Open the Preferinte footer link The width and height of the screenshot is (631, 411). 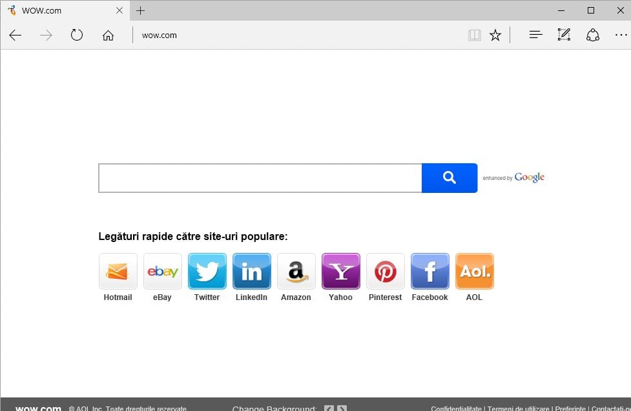click(570, 408)
